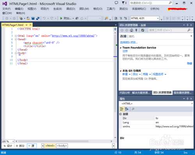The width and height of the screenshot is (195, 155).
Task: Save the current file with the disk icon
Action: (x=33, y=18)
